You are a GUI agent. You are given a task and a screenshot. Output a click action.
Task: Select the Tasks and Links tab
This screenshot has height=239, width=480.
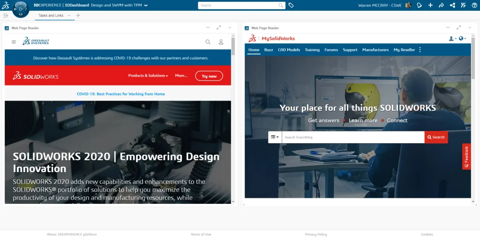click(x=51, y=15)
